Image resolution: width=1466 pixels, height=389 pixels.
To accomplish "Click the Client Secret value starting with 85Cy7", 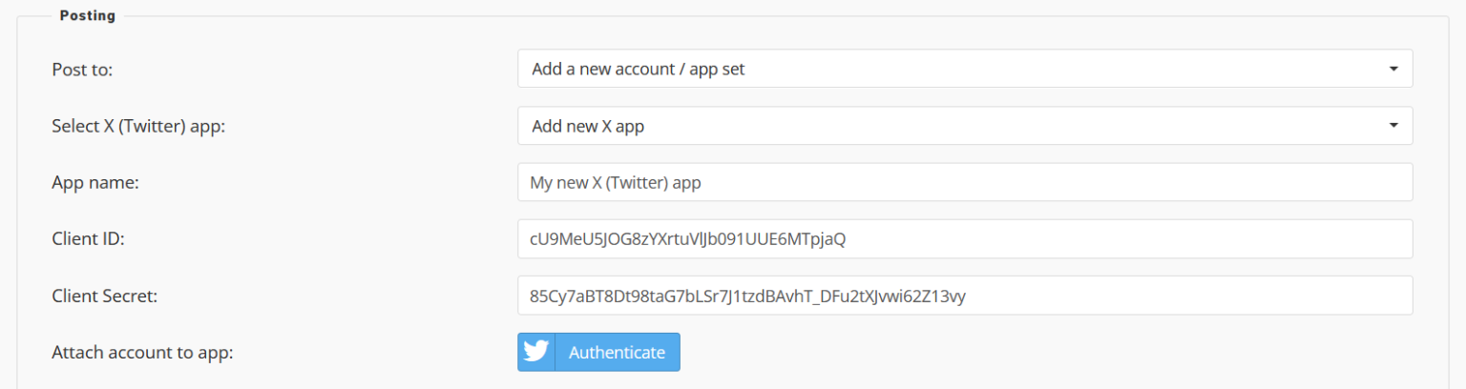I will tap(747, 296).
